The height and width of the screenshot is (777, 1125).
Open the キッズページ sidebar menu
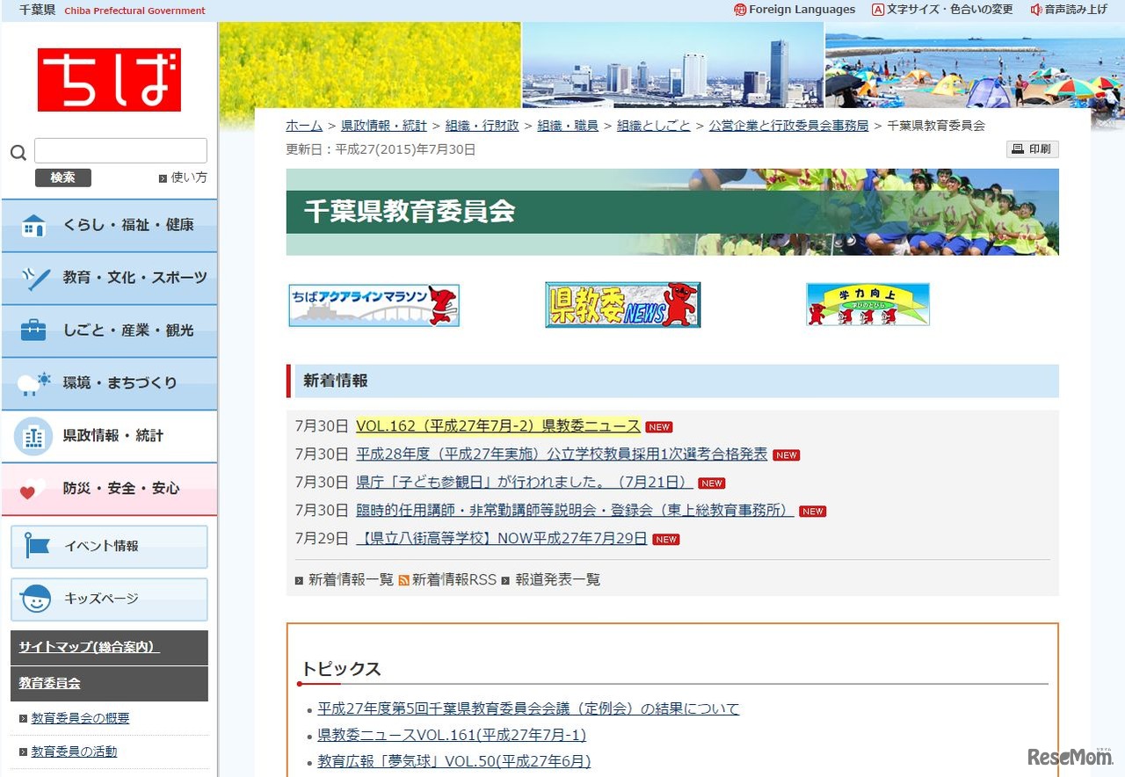[109, 599]
